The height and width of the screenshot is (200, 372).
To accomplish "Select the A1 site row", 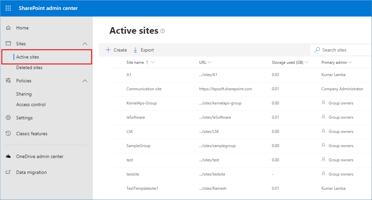I will pyautogui.click(x=240, y=75).
